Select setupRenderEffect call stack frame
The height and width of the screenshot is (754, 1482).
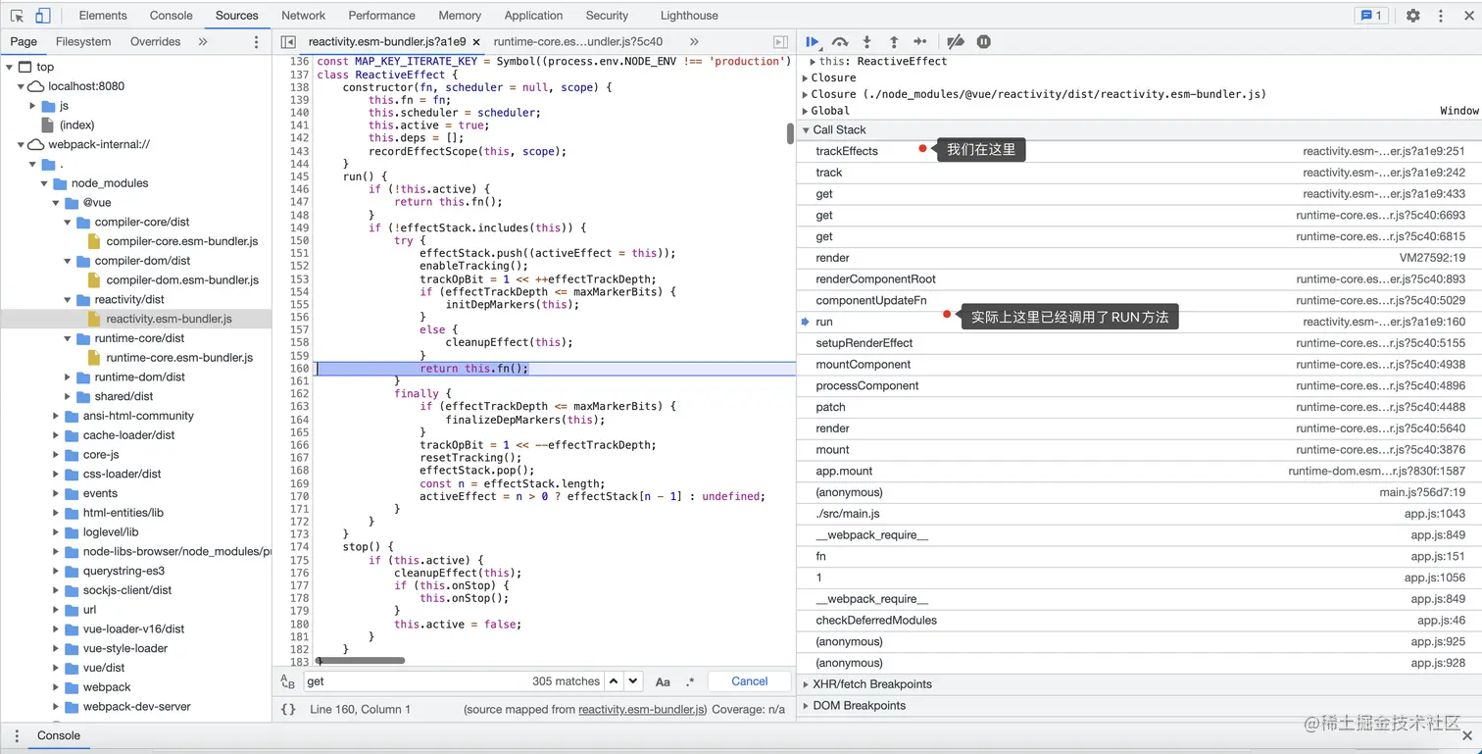1139,343
